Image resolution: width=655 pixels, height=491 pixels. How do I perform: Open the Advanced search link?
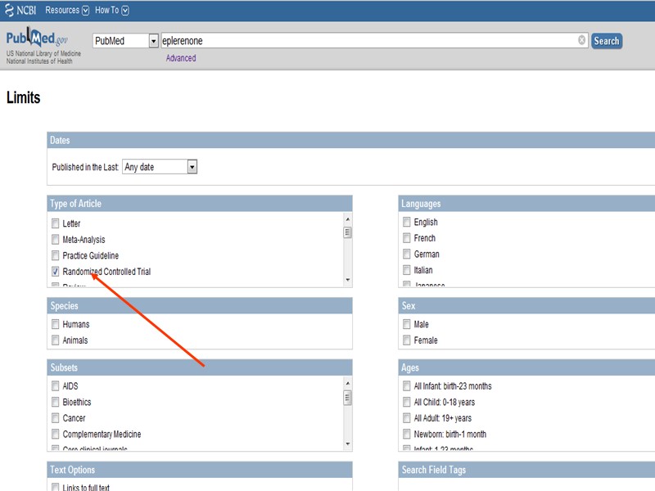pyautogui.click(x=181, y=58)
